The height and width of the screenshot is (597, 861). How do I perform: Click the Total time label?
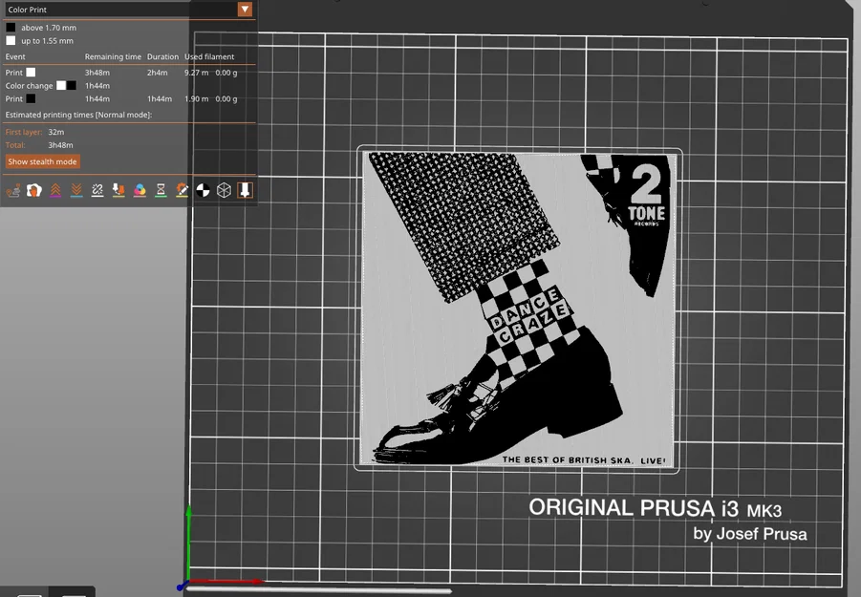(x=15, y=145)
